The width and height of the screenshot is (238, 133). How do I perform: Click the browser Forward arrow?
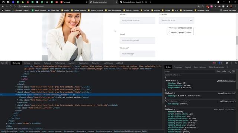point(7,7)
